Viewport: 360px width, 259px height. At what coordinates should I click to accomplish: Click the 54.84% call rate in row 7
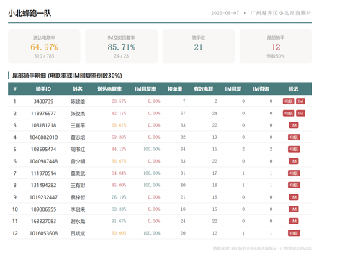click(119, 173)
